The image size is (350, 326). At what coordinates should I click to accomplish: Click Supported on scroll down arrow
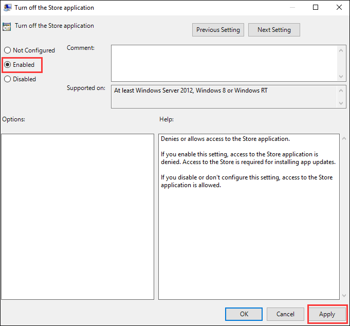[x=341, y=103]
